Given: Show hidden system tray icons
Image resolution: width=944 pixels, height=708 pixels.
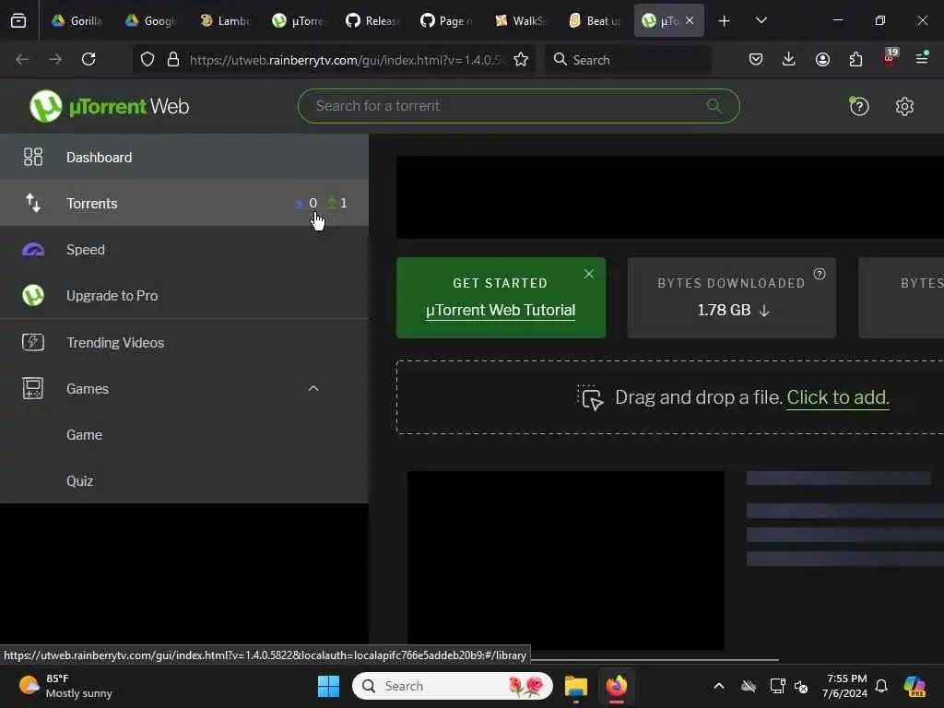Looking at the screenshot, I should [x=719, y=686].
